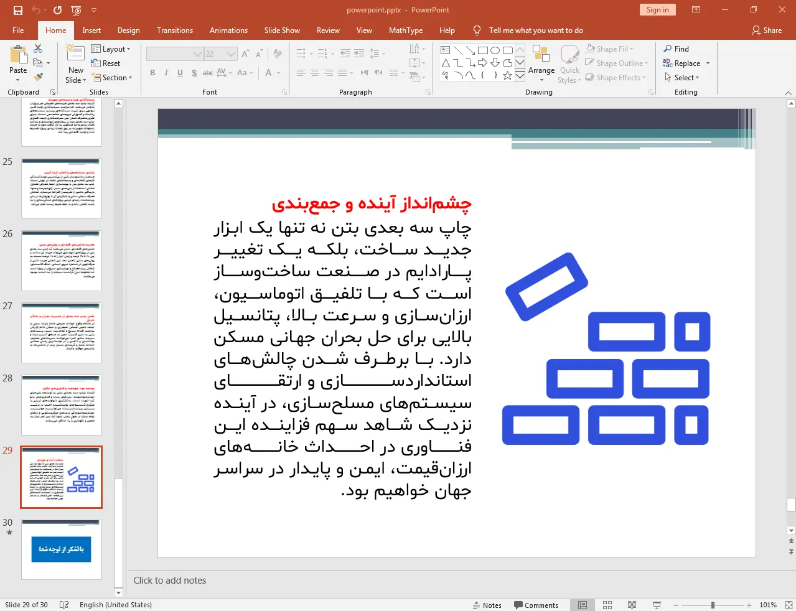Viewport: 796px width, 611px height.
Task: Toggle text Shadow formatting
Action: [x=194, y=73]
